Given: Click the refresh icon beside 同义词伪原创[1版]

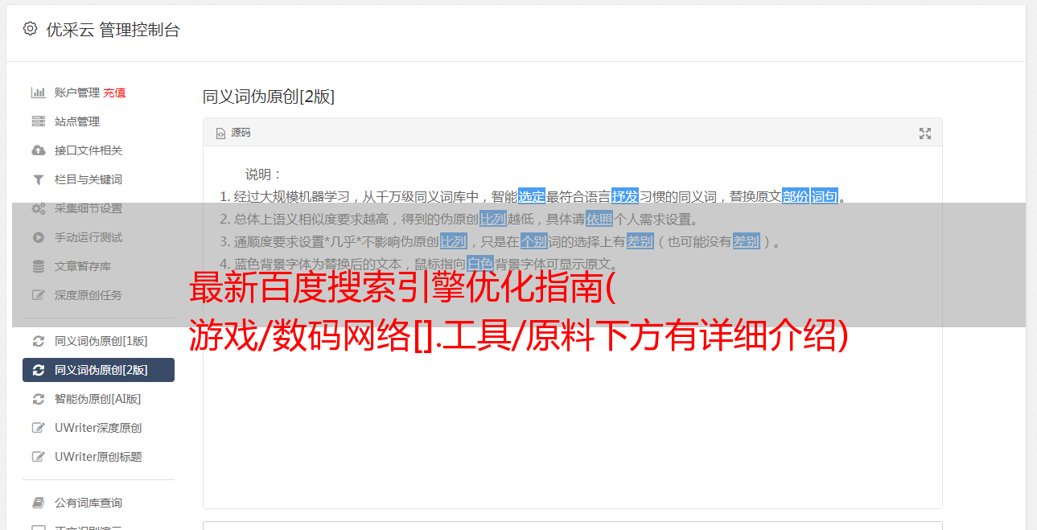Looking at the screenshot, I should pos(38,341).
